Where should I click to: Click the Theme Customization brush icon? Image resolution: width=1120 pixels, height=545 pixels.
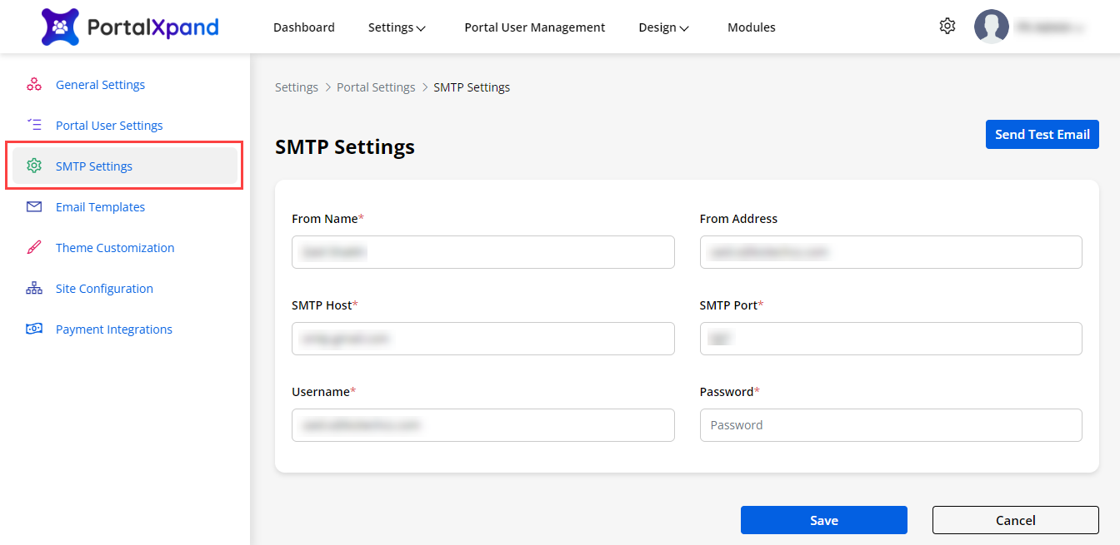click(x=34, y=247)
